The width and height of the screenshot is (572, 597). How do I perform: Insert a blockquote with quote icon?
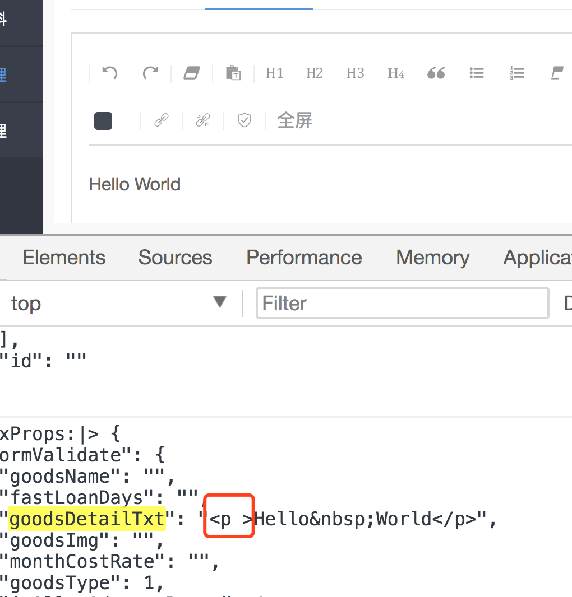[x=436, y=73]
